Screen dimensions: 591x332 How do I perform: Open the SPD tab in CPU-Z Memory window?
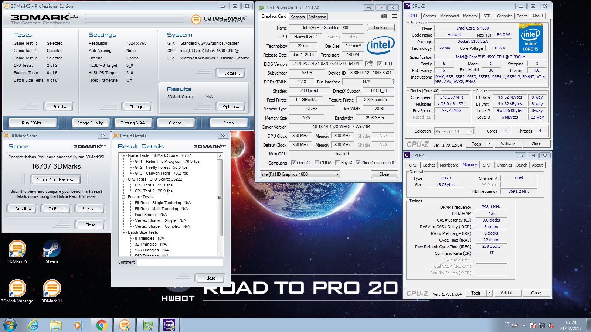click(x=486, y=165)
